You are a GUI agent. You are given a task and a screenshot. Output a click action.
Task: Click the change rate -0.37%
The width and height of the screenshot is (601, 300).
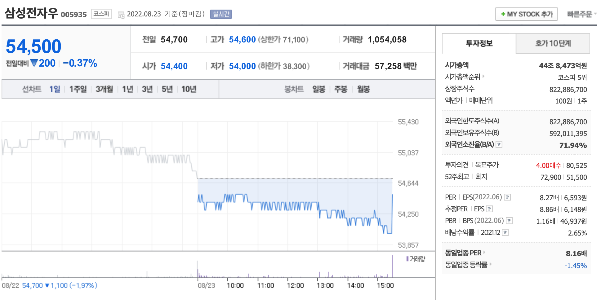[x=80, y=63]
